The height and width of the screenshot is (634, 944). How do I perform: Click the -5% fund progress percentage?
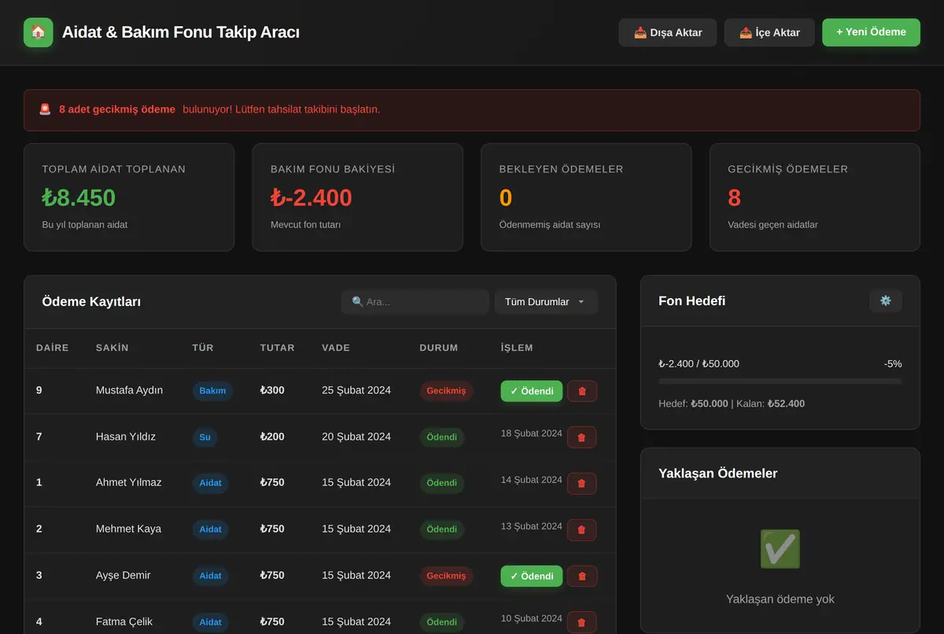coord(893,363)
